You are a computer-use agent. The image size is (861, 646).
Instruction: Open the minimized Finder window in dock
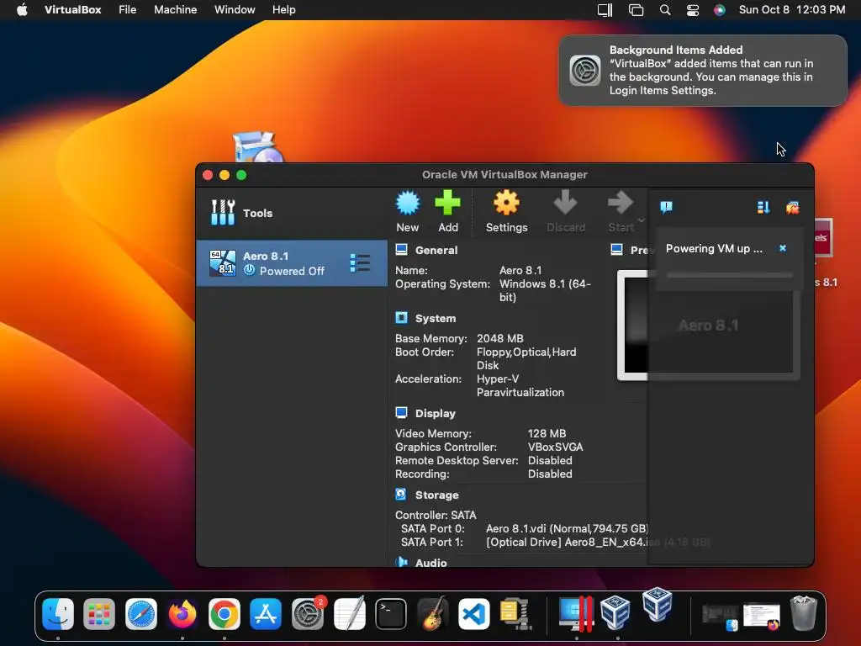(721, 617)
